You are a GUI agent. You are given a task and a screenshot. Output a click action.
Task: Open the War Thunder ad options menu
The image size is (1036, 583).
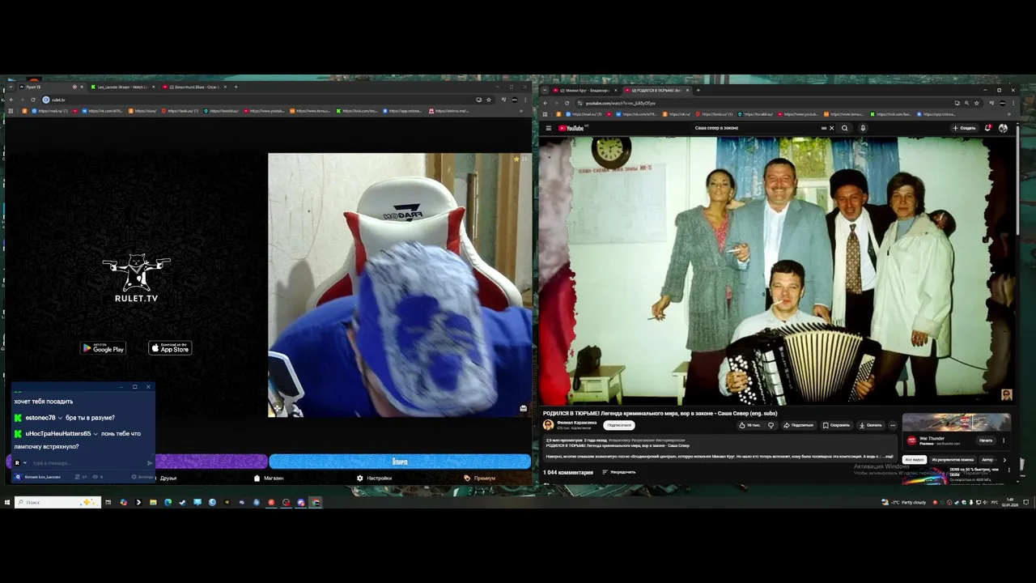1004,440
